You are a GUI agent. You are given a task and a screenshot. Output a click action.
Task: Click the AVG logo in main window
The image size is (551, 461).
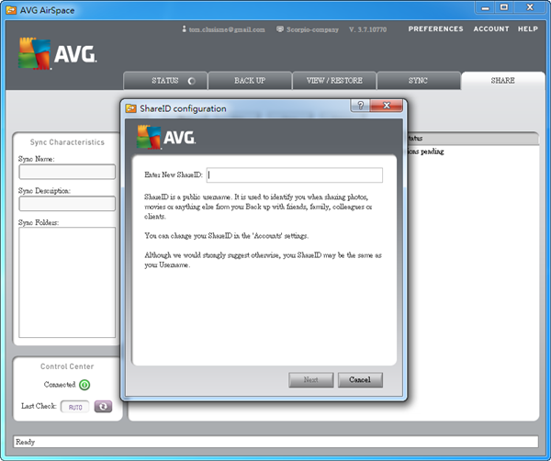pyautogui.click(x=57, y=53)
